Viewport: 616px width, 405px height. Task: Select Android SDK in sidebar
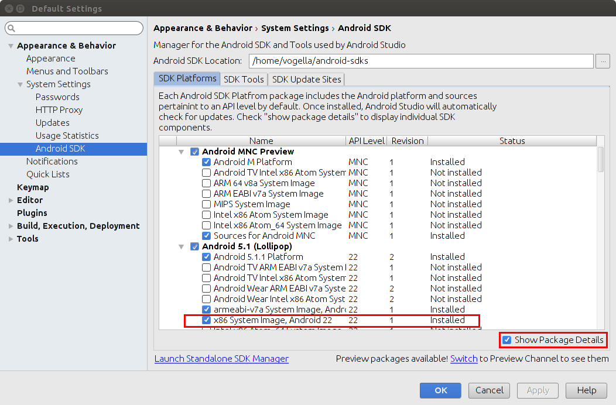pyautogui.click(x=73, y=149)
